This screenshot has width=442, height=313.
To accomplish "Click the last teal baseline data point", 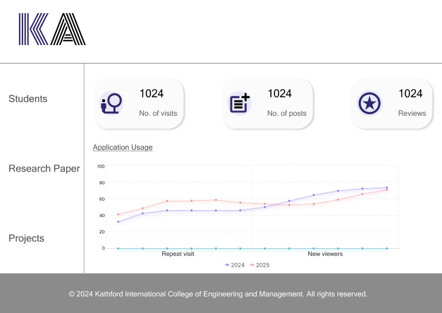I will [387, 248].
